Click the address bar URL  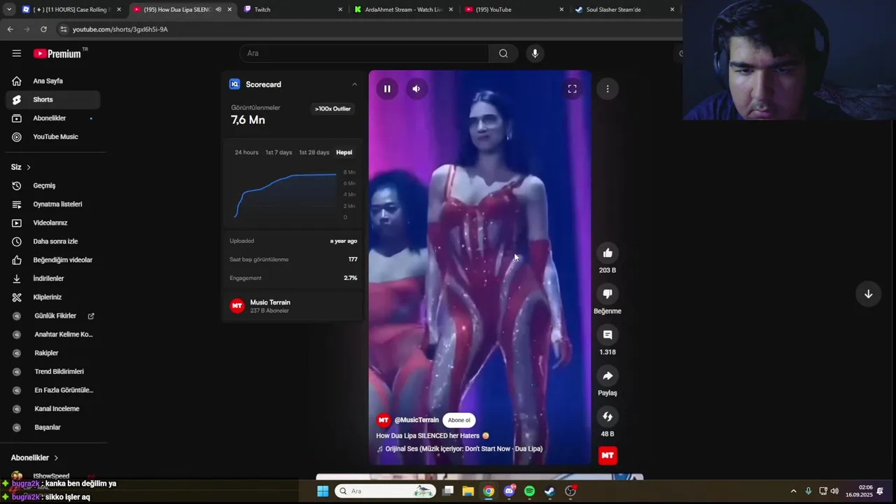tap(120, 29)
